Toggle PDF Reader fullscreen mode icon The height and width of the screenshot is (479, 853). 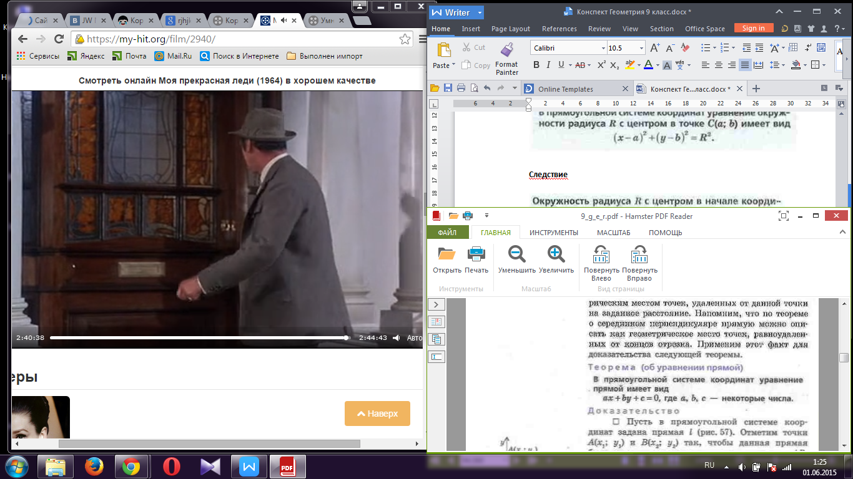click(x=784, y=216)
